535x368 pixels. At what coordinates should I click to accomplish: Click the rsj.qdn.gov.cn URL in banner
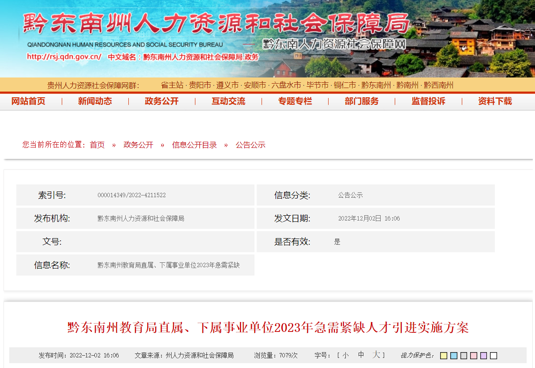click(64, 57)
